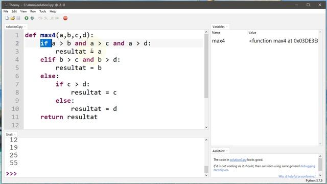Click the Assistant panel scrollbar thumb
327x184 pixels.
[x=320, y=165]
